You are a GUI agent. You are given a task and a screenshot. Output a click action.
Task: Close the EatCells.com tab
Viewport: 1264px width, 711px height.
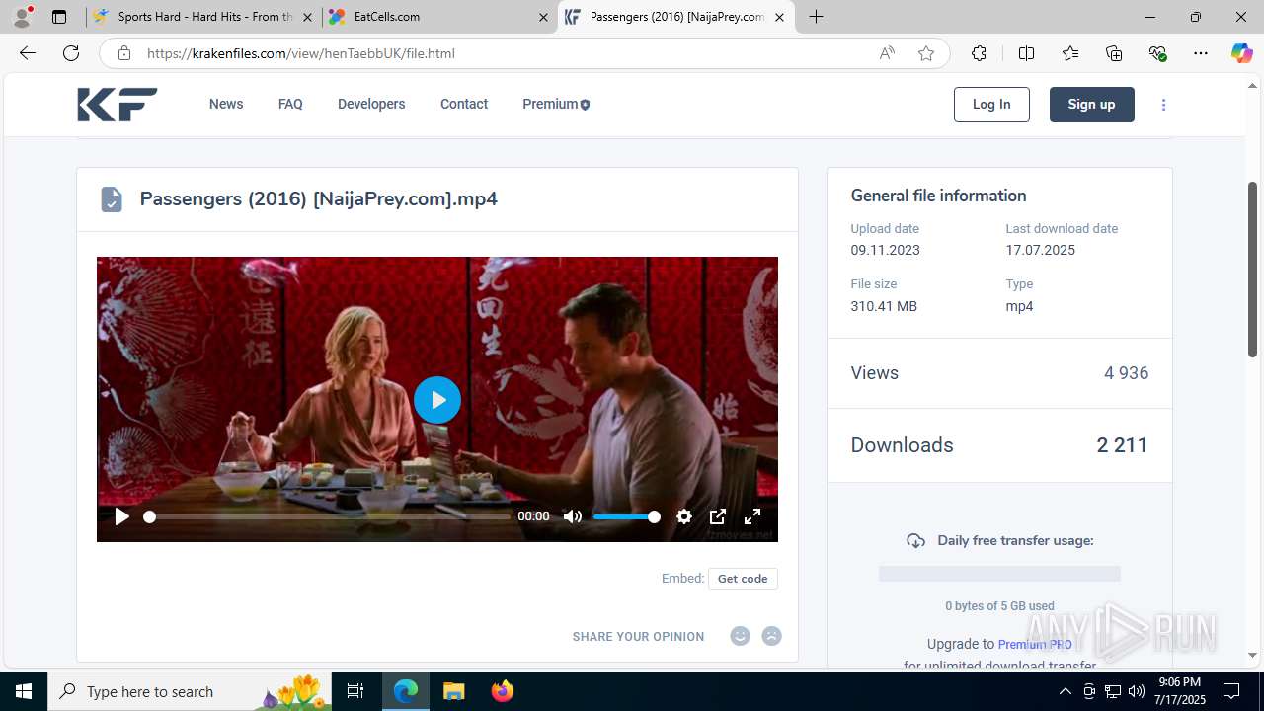click(543, 17)
